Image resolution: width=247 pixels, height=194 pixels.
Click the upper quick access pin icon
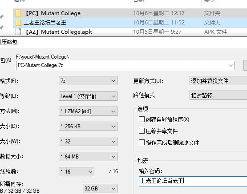click(x=2, y=16)
